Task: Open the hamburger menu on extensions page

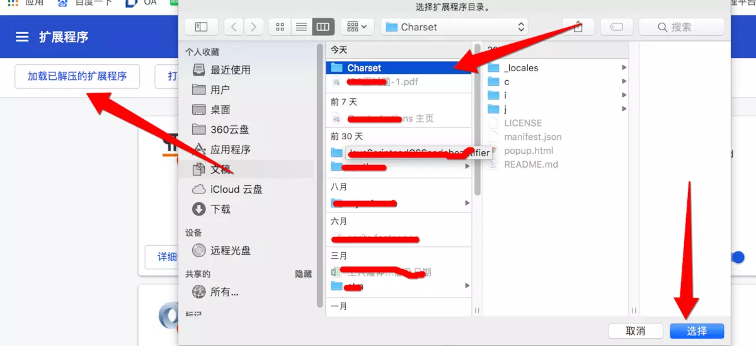Action: (22, 37)
